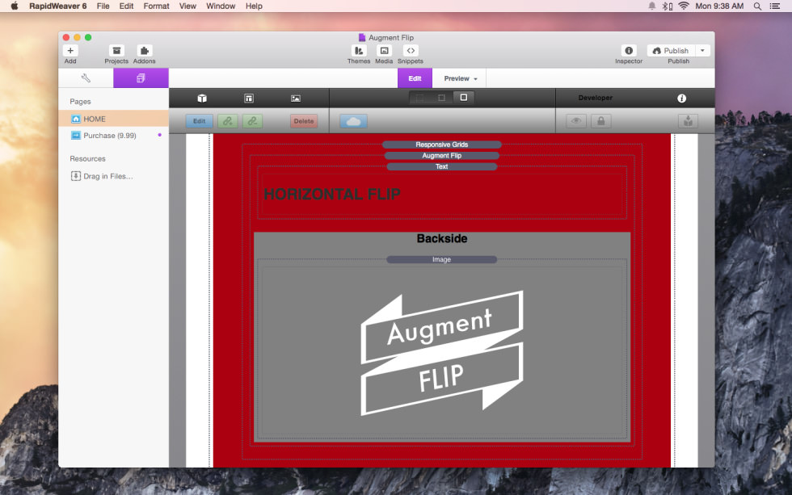Select the Text stack label

point(442,166)
